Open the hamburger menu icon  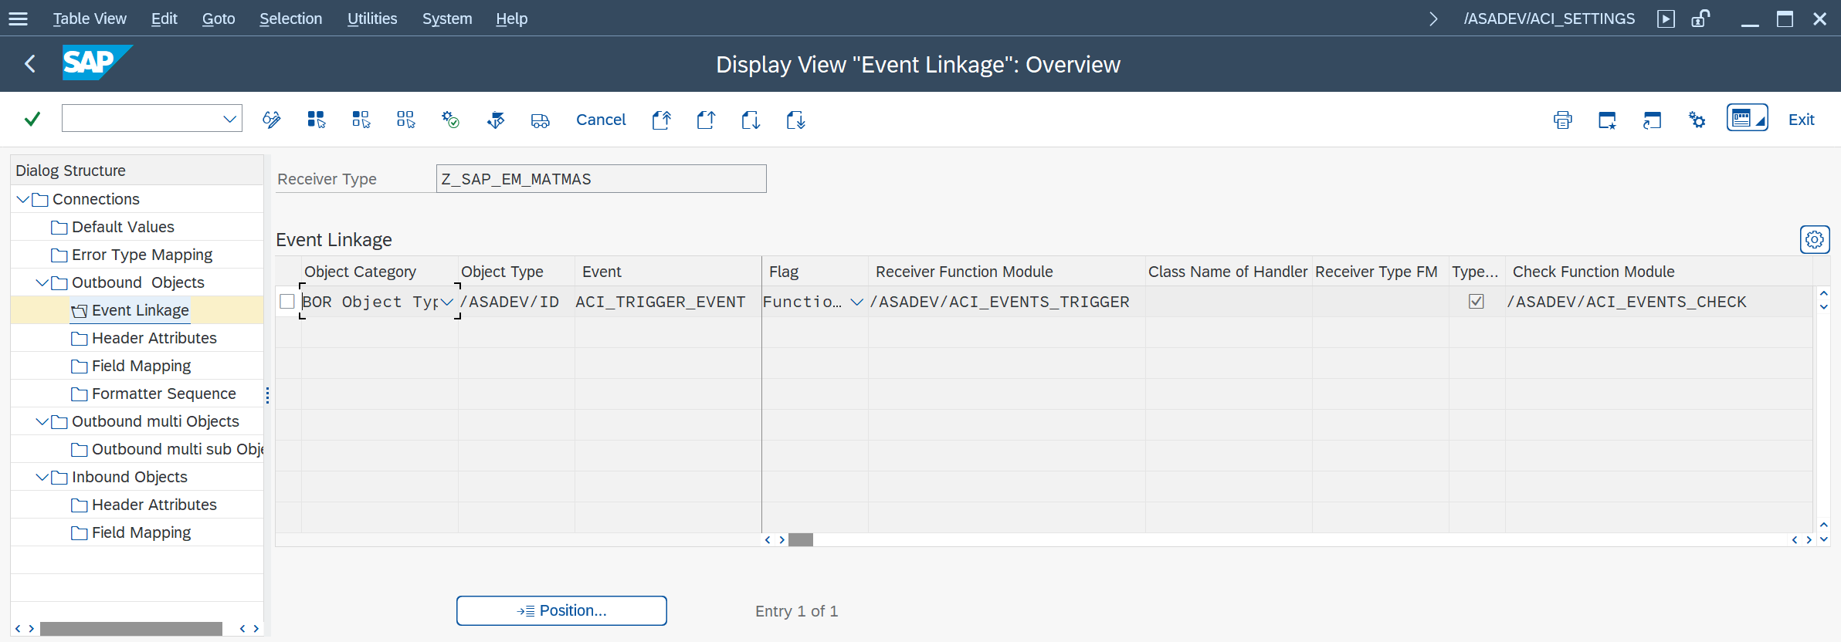tap(18, 19)
